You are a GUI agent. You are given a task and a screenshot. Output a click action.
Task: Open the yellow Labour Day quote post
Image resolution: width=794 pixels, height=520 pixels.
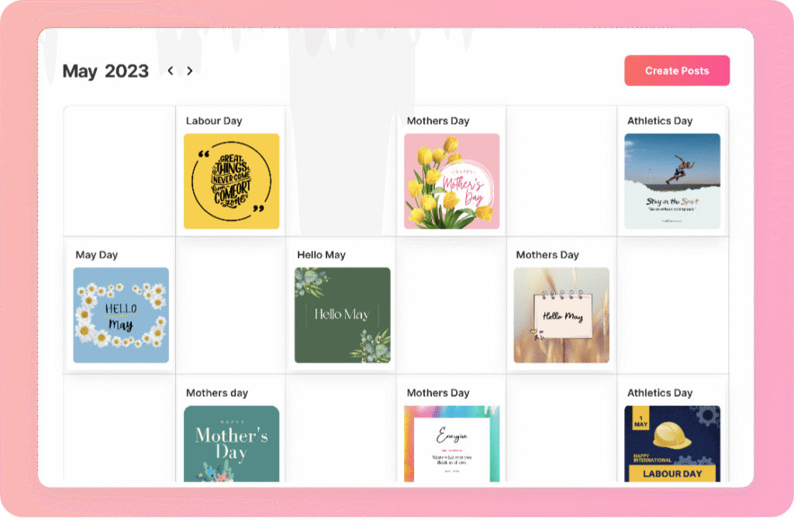pyautogui.click(x=231, y=181)
